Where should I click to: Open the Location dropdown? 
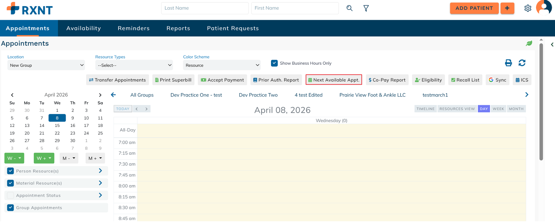pyautogui.click(x=46, y=65)
